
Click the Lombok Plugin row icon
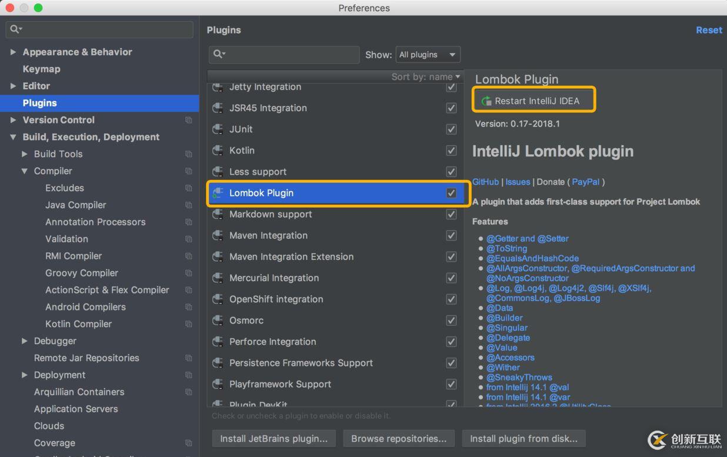pyautogui.click(x=218, y=193)
